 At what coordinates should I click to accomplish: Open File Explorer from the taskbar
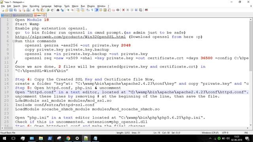pyautogui.click(x=41, y=138)
